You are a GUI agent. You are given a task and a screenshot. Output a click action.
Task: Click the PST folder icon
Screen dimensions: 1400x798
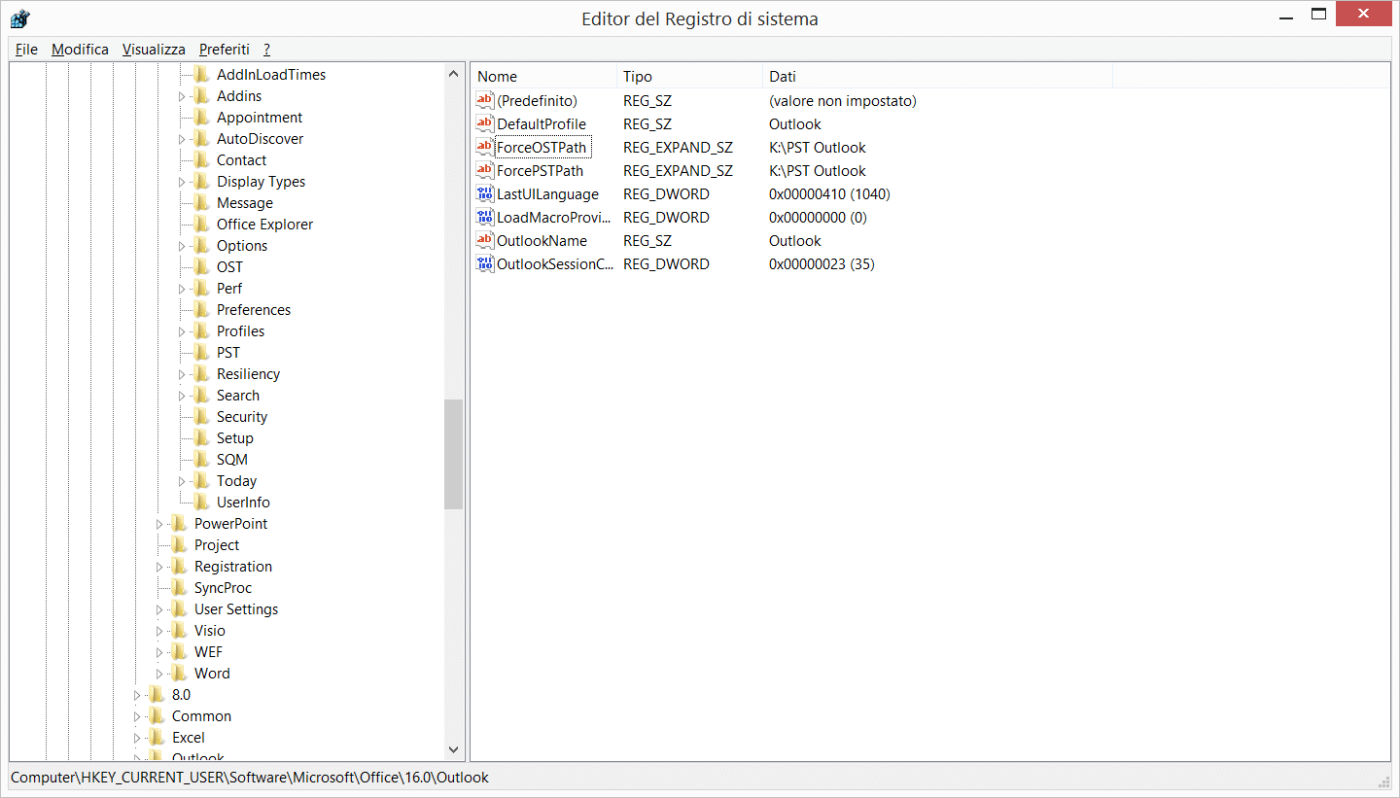[201, 353]
